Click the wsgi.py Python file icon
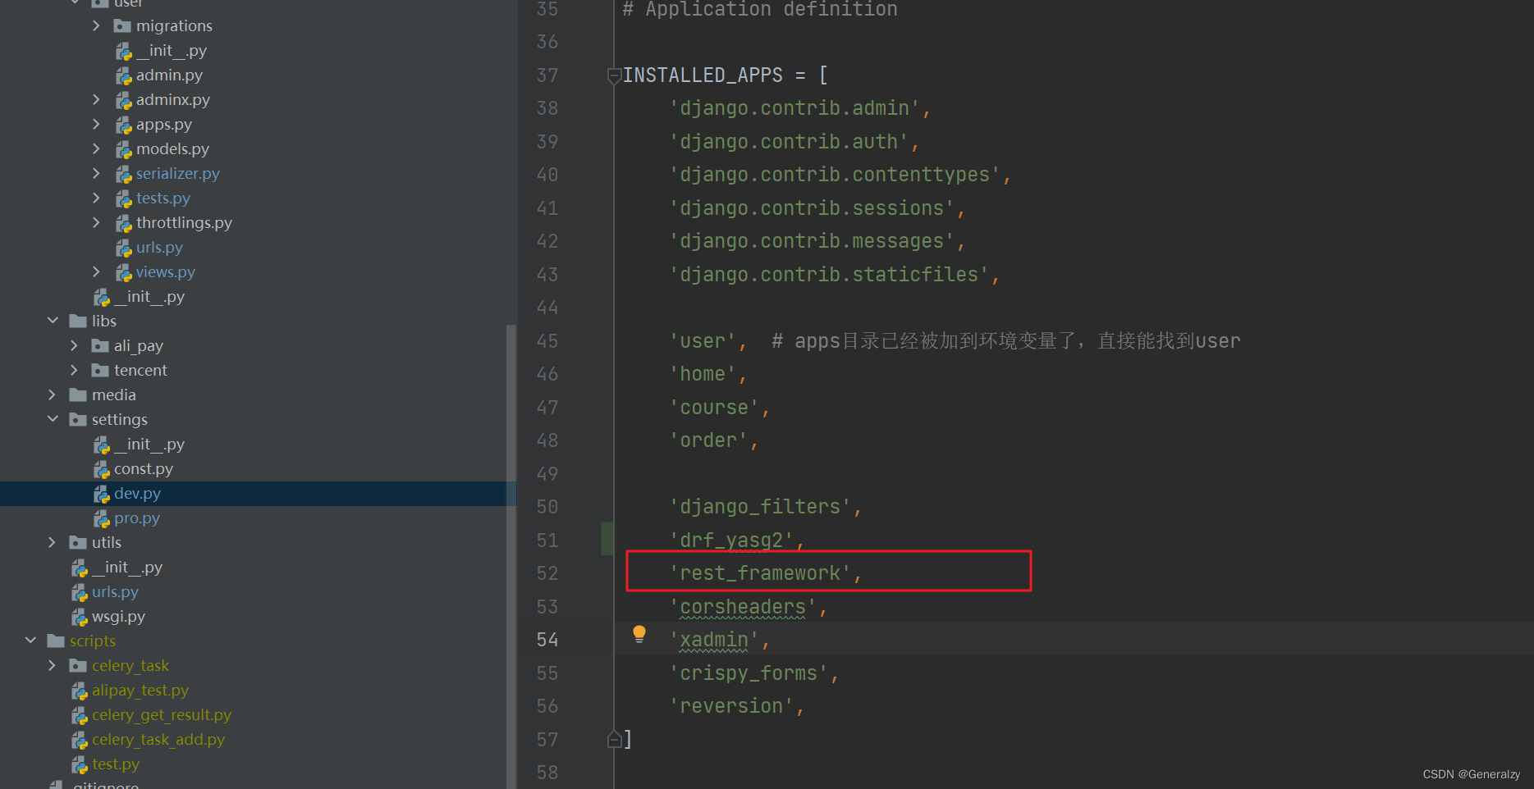Screen dimensions: 1534x789 click(x=79, y=618)
